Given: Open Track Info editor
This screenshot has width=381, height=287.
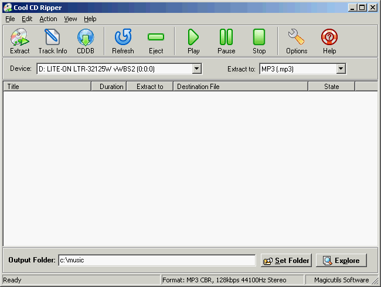Looking at the screenshot, I should tap(53, 41).
